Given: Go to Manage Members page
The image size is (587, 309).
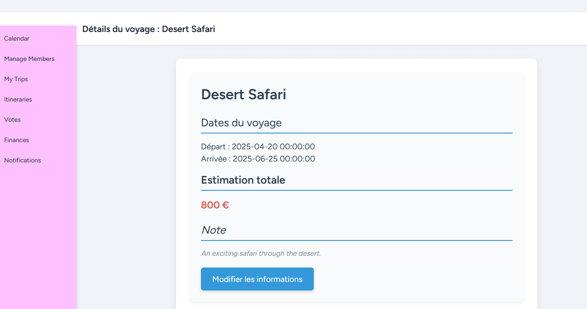Looking at the screenshot, I should pyautogui.click(x=29, y=59).
